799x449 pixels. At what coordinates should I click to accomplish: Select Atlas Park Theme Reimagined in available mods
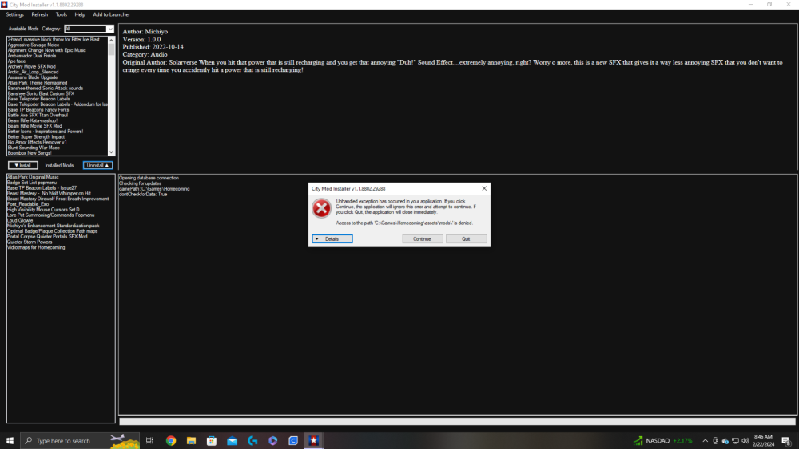tap(40, 82)
